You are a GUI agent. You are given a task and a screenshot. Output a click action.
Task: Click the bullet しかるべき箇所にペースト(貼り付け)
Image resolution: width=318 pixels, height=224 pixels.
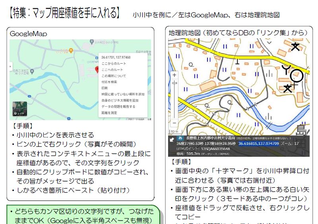(73, 190)
